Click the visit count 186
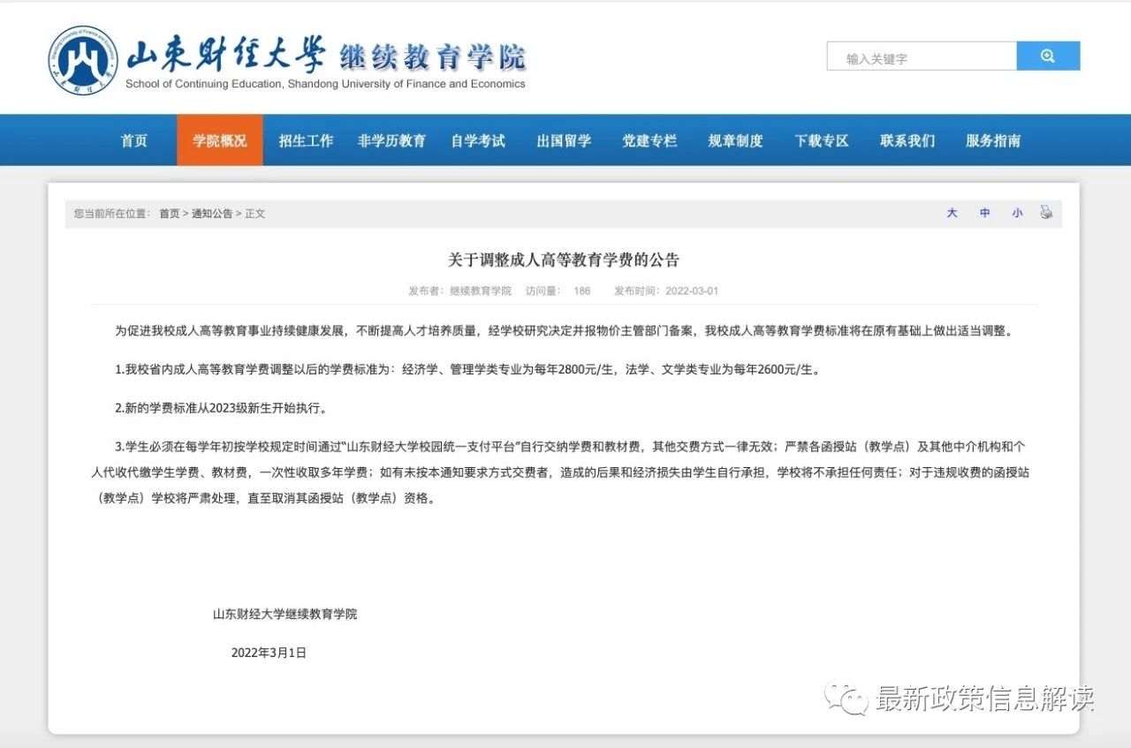This screenshot has width=1131, height=748. [581, 291]
